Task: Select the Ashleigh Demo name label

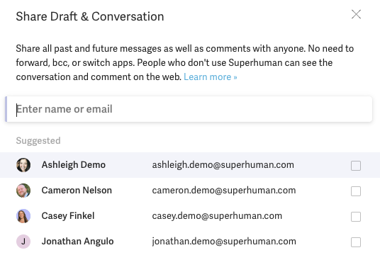Action: (x=74, y=165)
